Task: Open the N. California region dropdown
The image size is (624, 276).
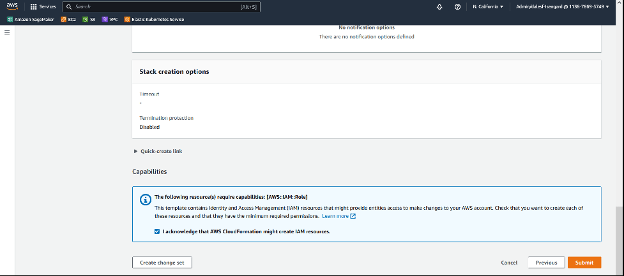Action: [488, 6]
